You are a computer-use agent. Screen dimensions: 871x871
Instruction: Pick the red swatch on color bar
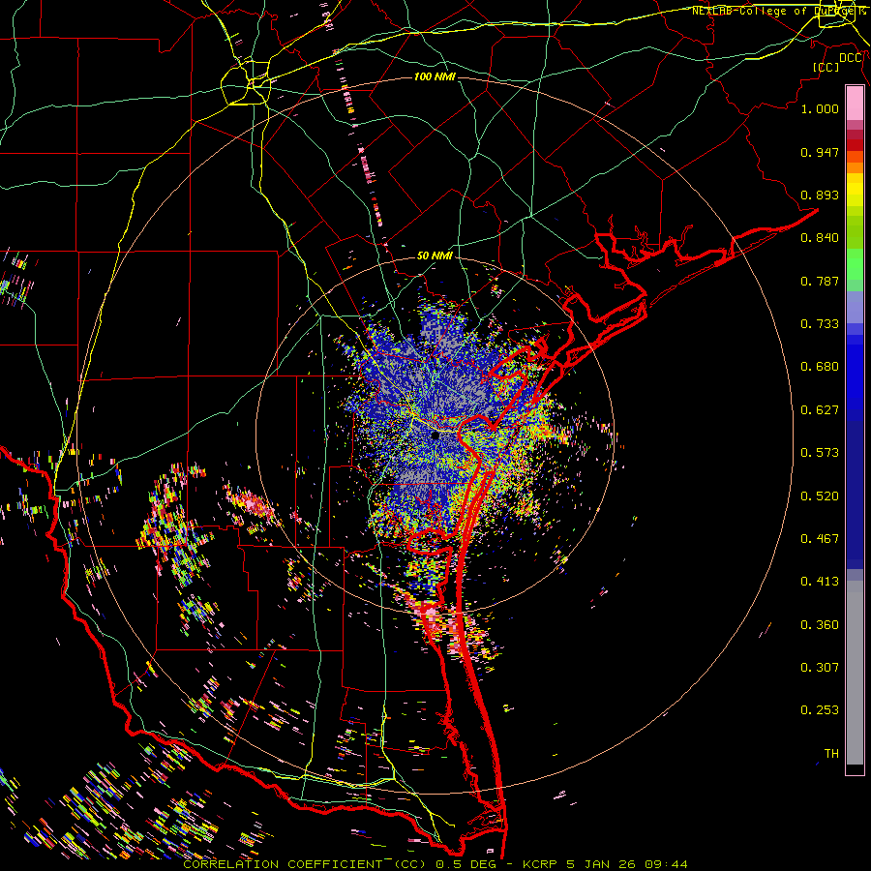(855, 145)
